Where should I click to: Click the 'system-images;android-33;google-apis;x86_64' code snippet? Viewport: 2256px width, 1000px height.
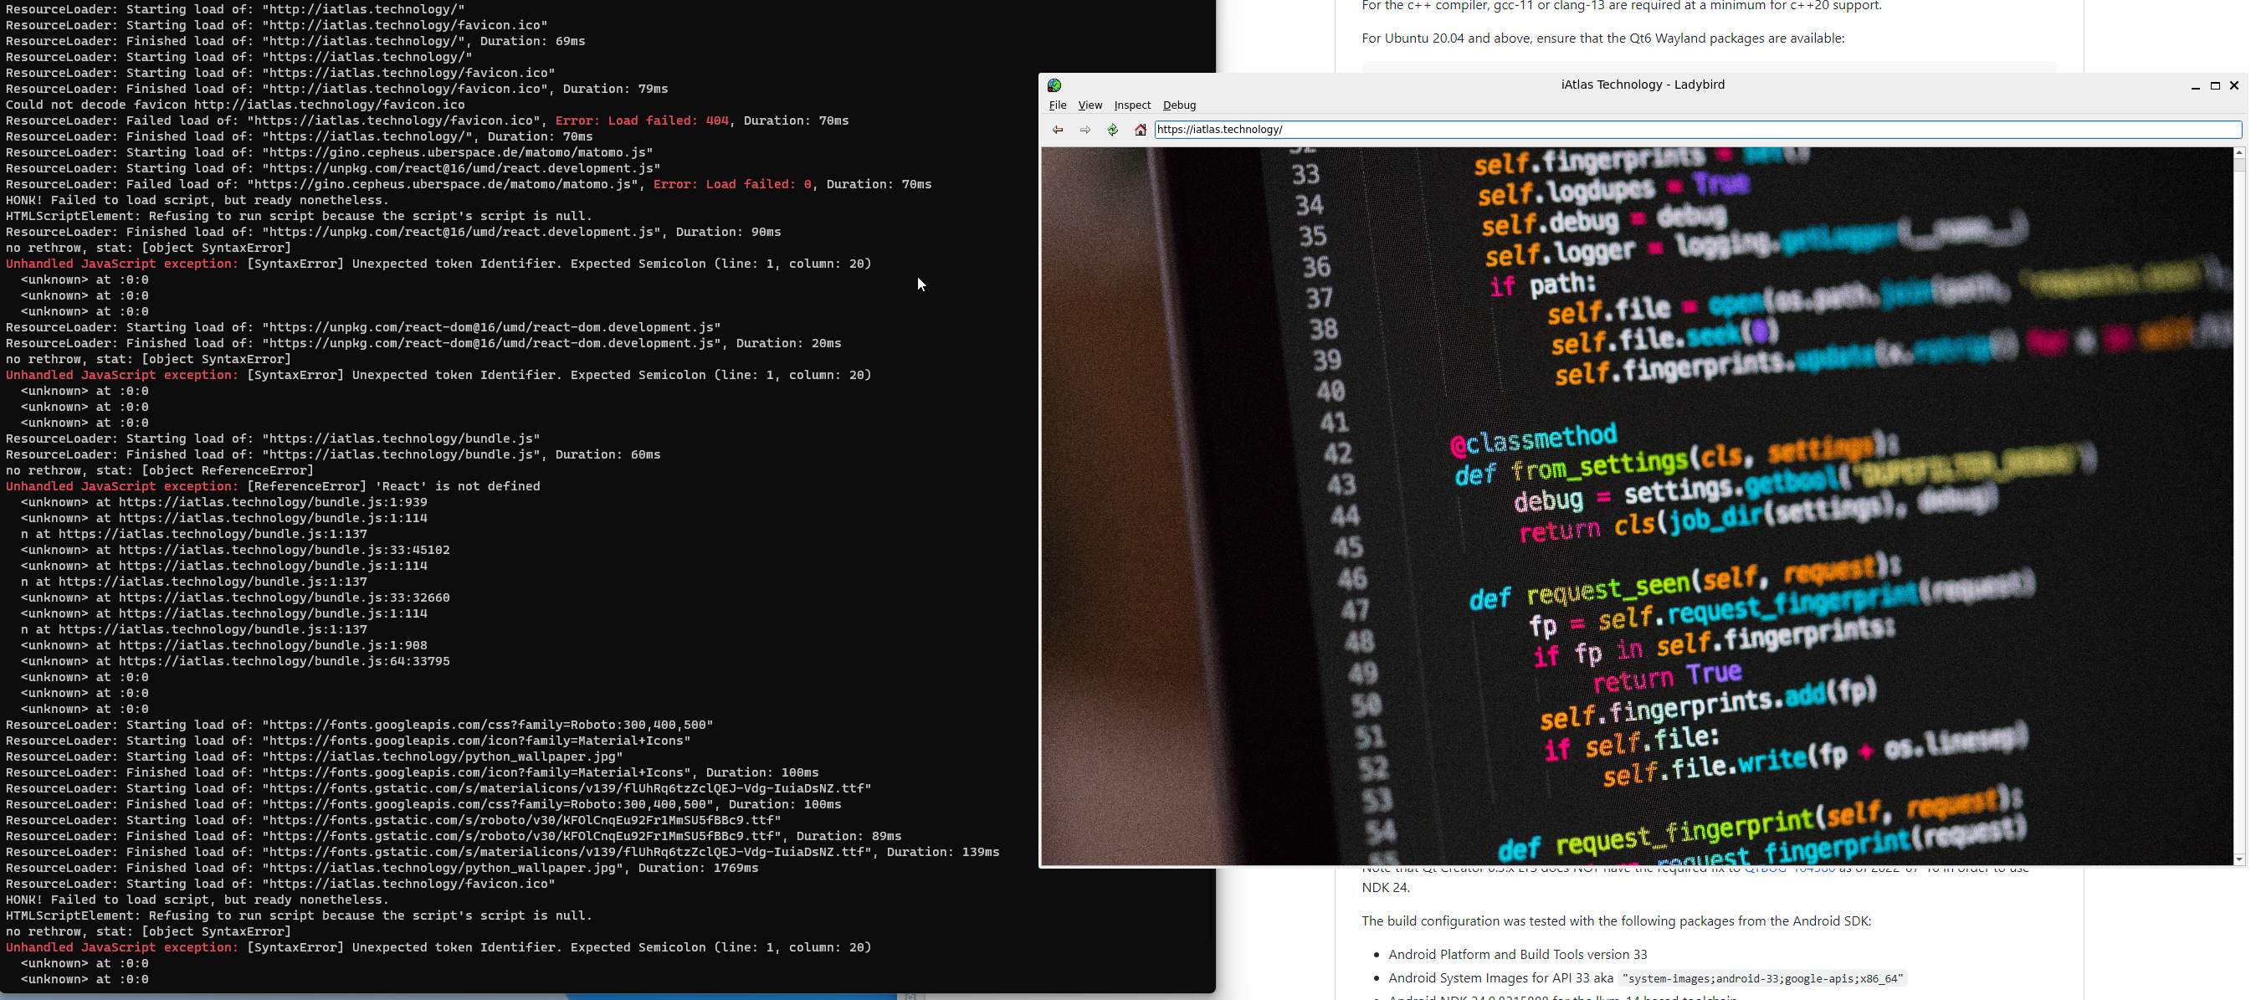coord(1762,979)
